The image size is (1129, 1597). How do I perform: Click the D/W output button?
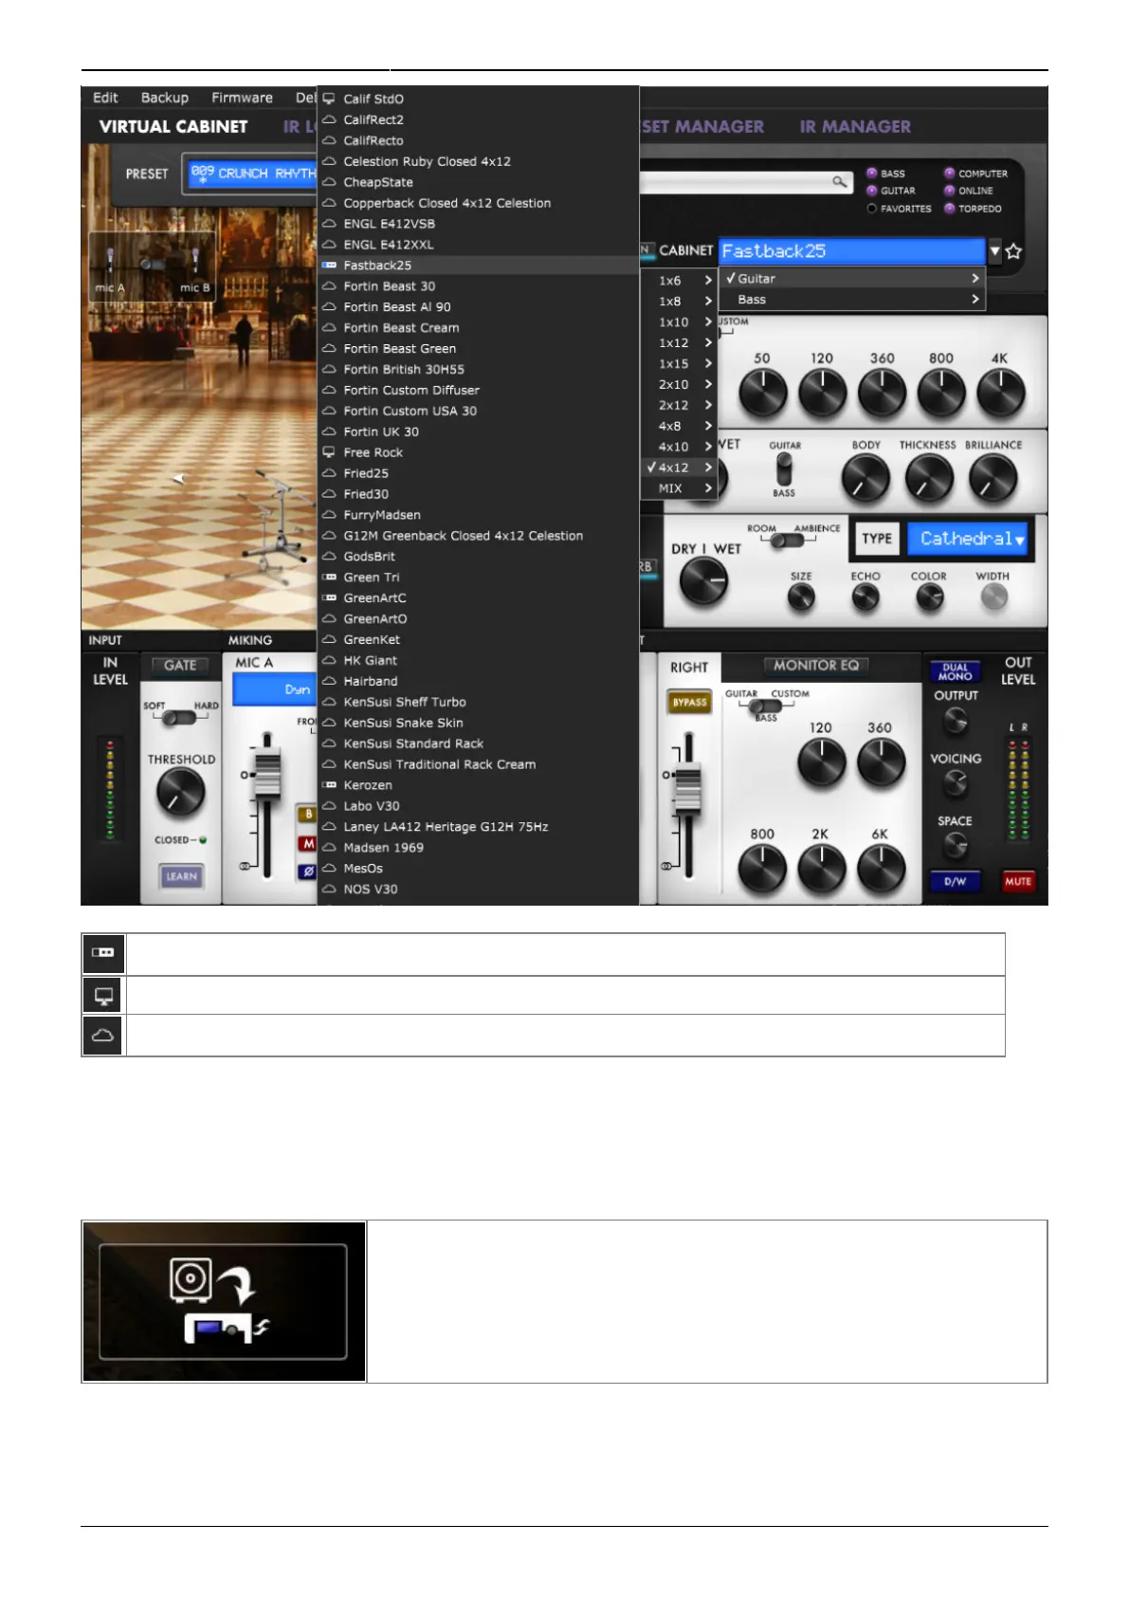pos(956,881)
